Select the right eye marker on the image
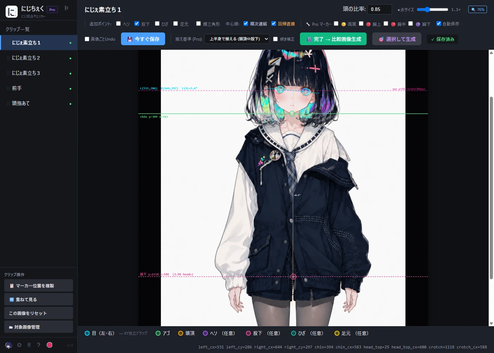The height and width of the screenshot is (353, 494). [306, 92]
